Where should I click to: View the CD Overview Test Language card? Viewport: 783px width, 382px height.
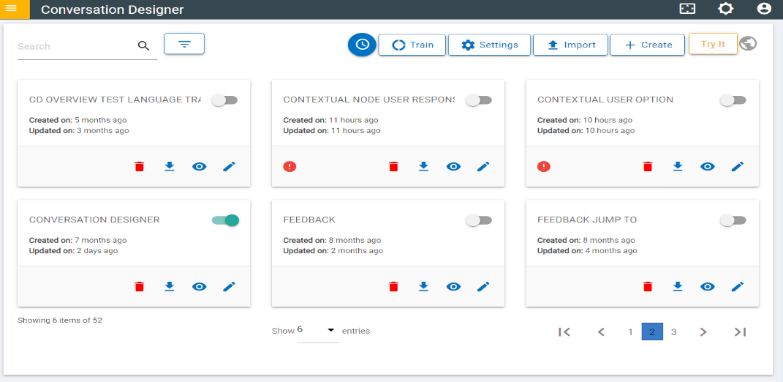pyautogui.click(x=200, y=167)
